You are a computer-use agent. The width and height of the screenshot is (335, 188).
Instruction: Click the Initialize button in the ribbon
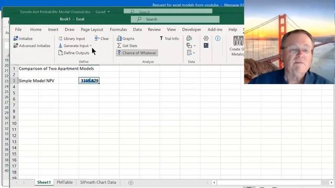23,39
